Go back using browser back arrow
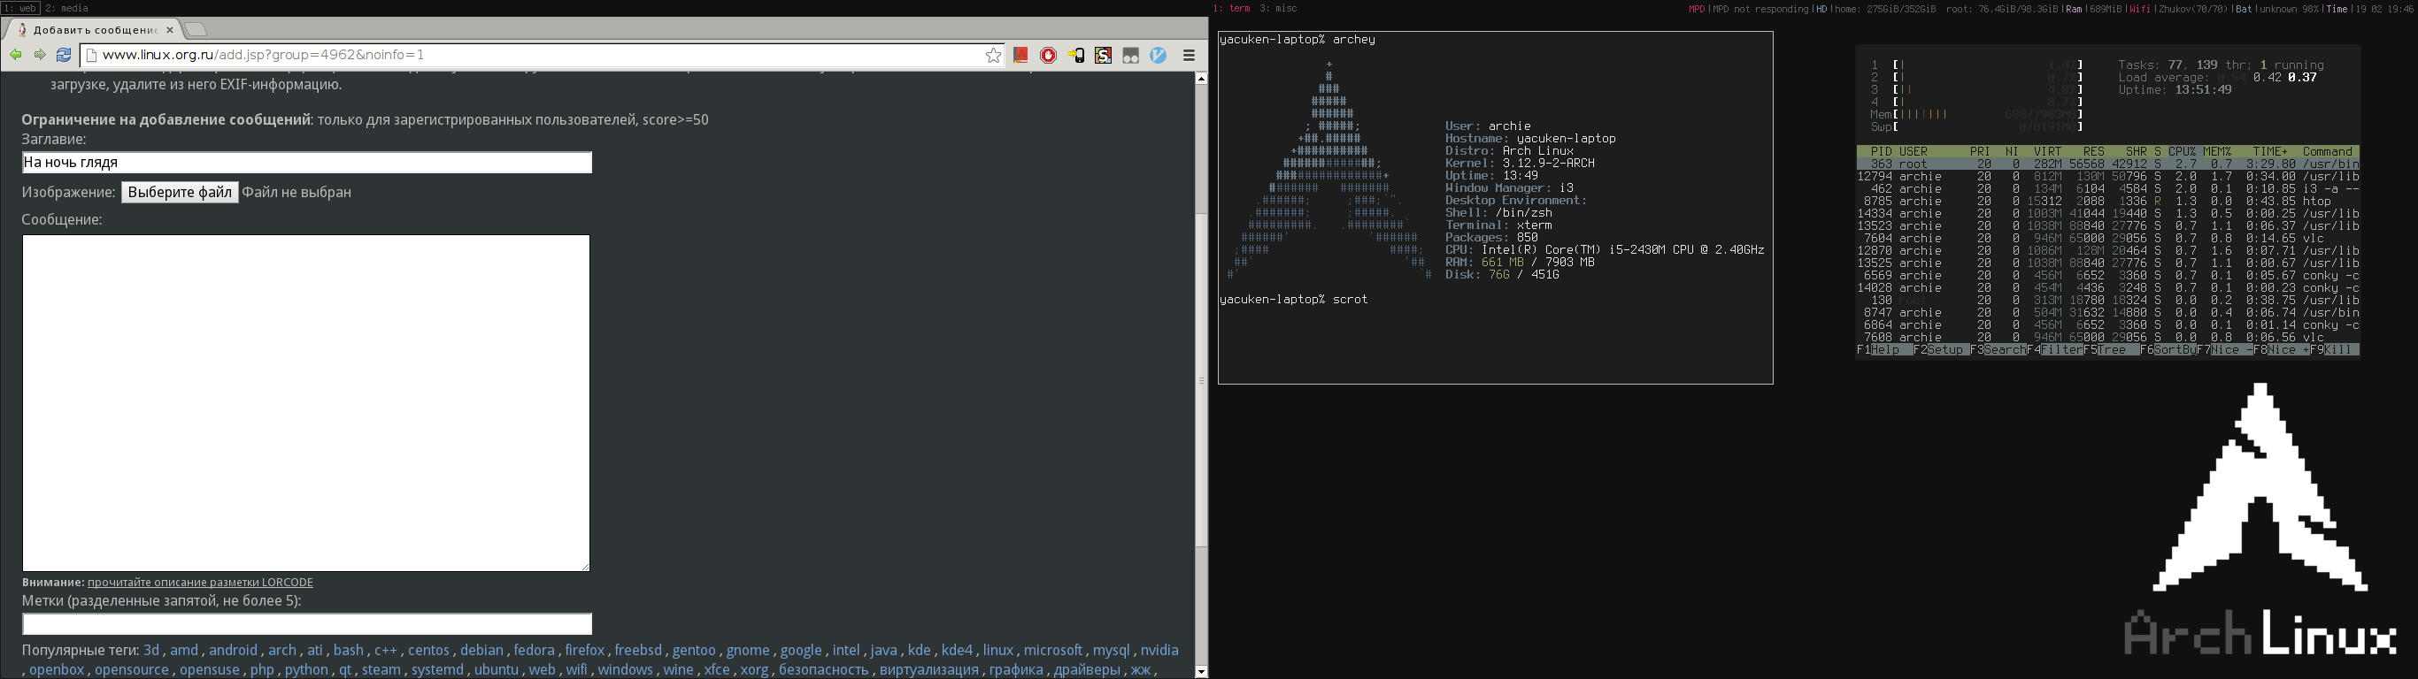This screenshot has width=2418, height=679. click(x=16, y=56)
